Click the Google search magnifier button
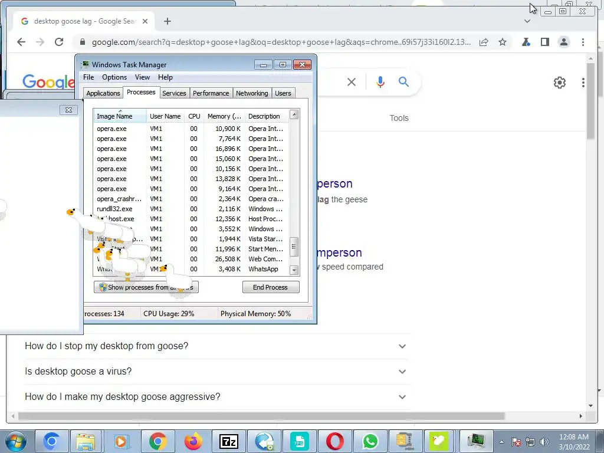The image size is (604, 453). click(403, 81)
